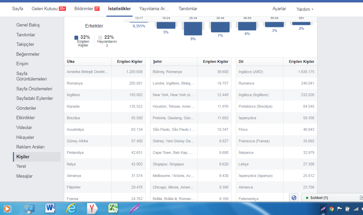Launch Excel from the taskbar
This screenshot has width=363, height=215.
pos(113,208)
